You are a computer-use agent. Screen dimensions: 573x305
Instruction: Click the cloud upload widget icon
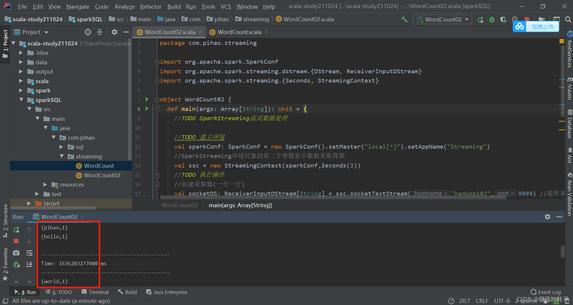[520, 26]
